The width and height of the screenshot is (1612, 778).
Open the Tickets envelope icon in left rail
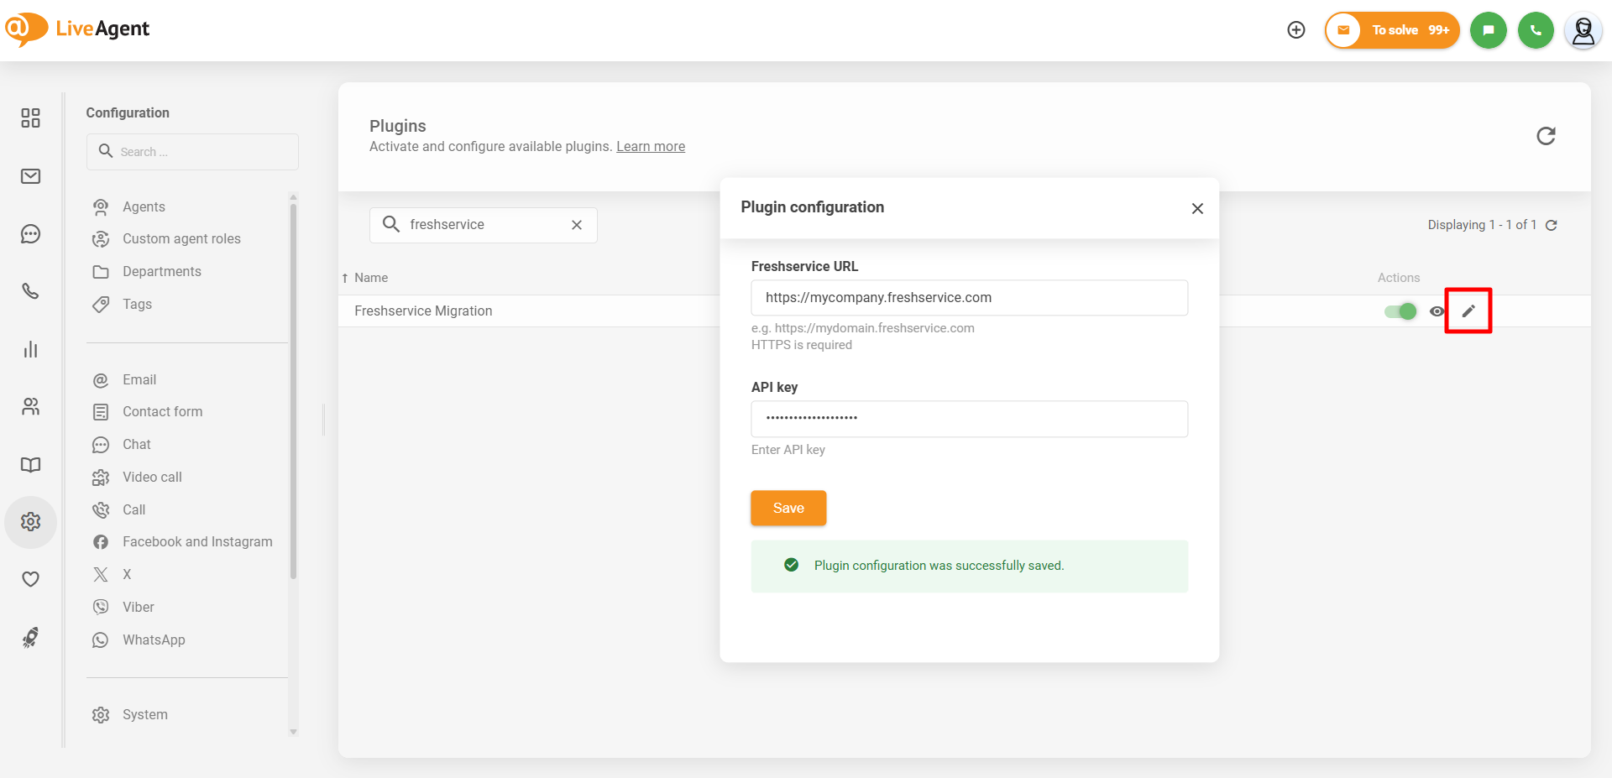(x=31, y=176)
